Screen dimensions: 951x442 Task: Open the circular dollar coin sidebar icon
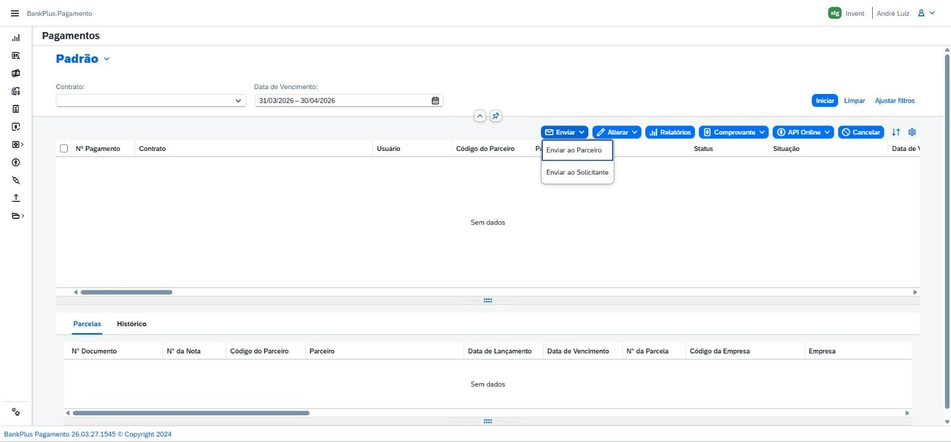(x=16, y=162)
